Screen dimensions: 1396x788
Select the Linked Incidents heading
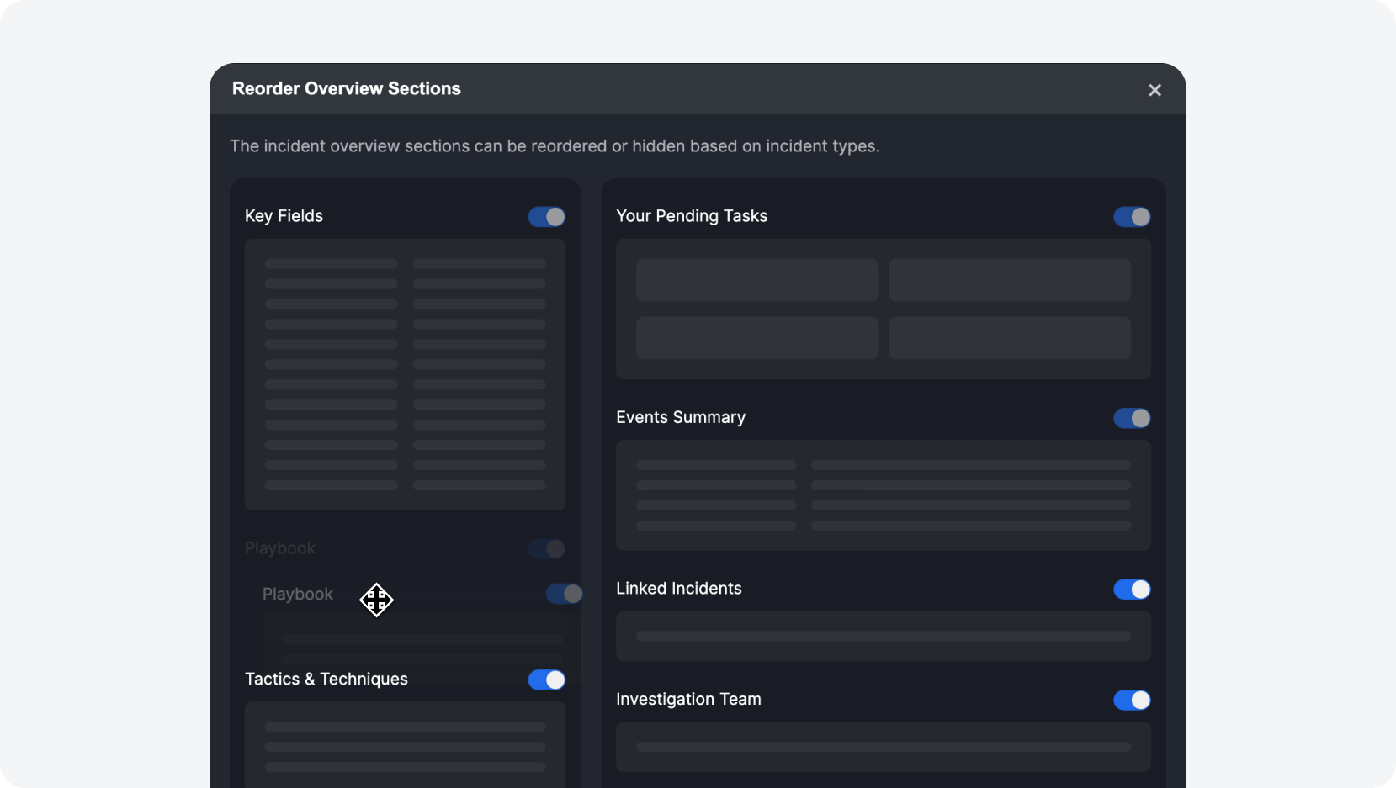click(679, 589)
